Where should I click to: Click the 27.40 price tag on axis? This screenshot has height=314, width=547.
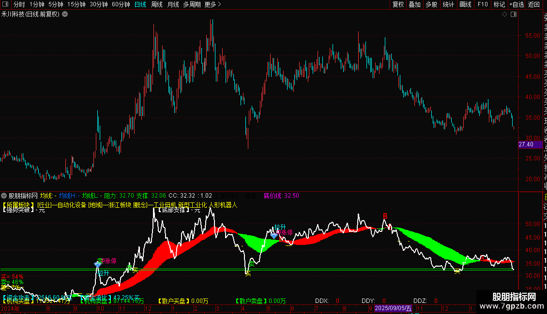[526, 144]
